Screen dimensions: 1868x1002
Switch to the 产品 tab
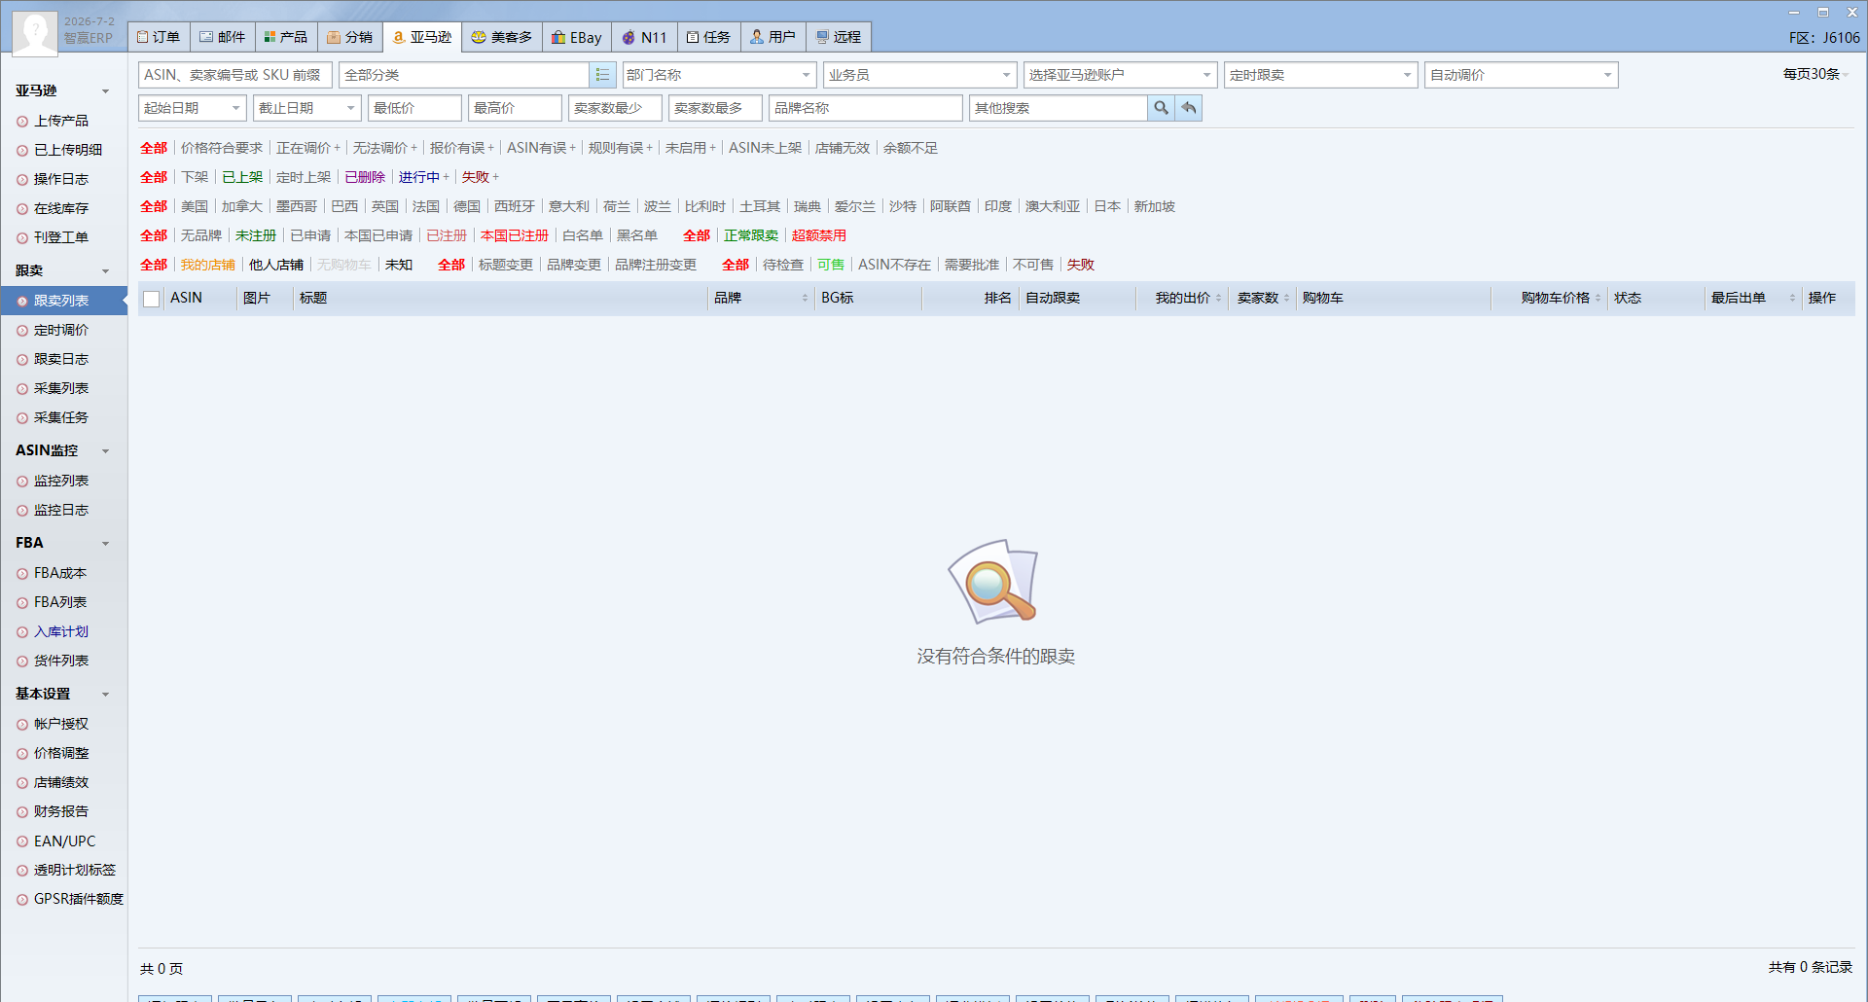tap(286, 37)
